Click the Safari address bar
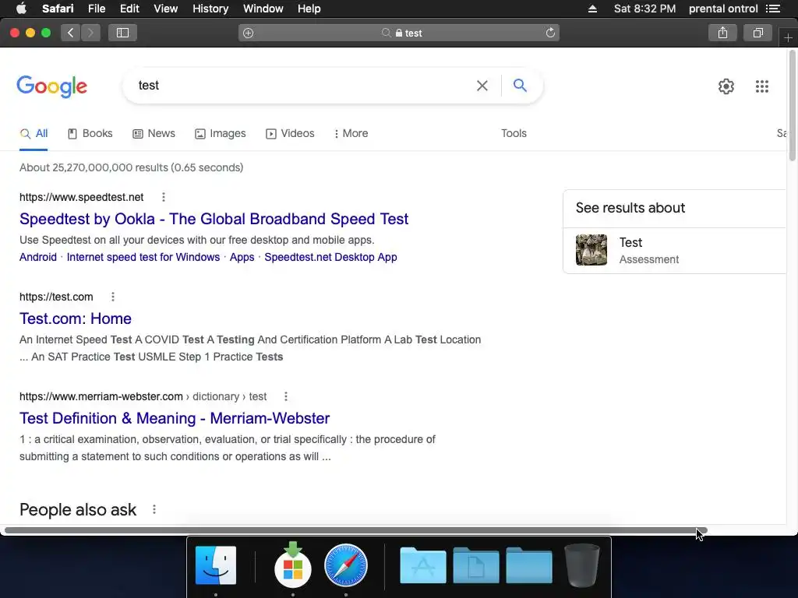The width and height of the screenshot is (798, 598). 398,33
